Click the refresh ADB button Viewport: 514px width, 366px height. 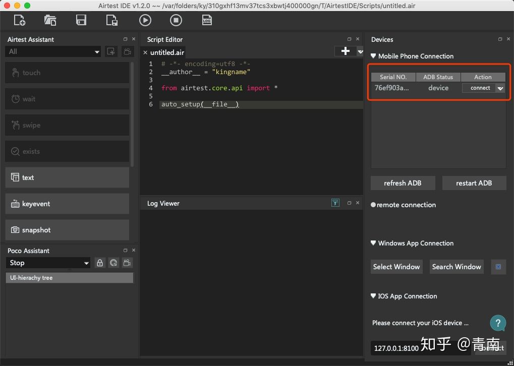403,183
